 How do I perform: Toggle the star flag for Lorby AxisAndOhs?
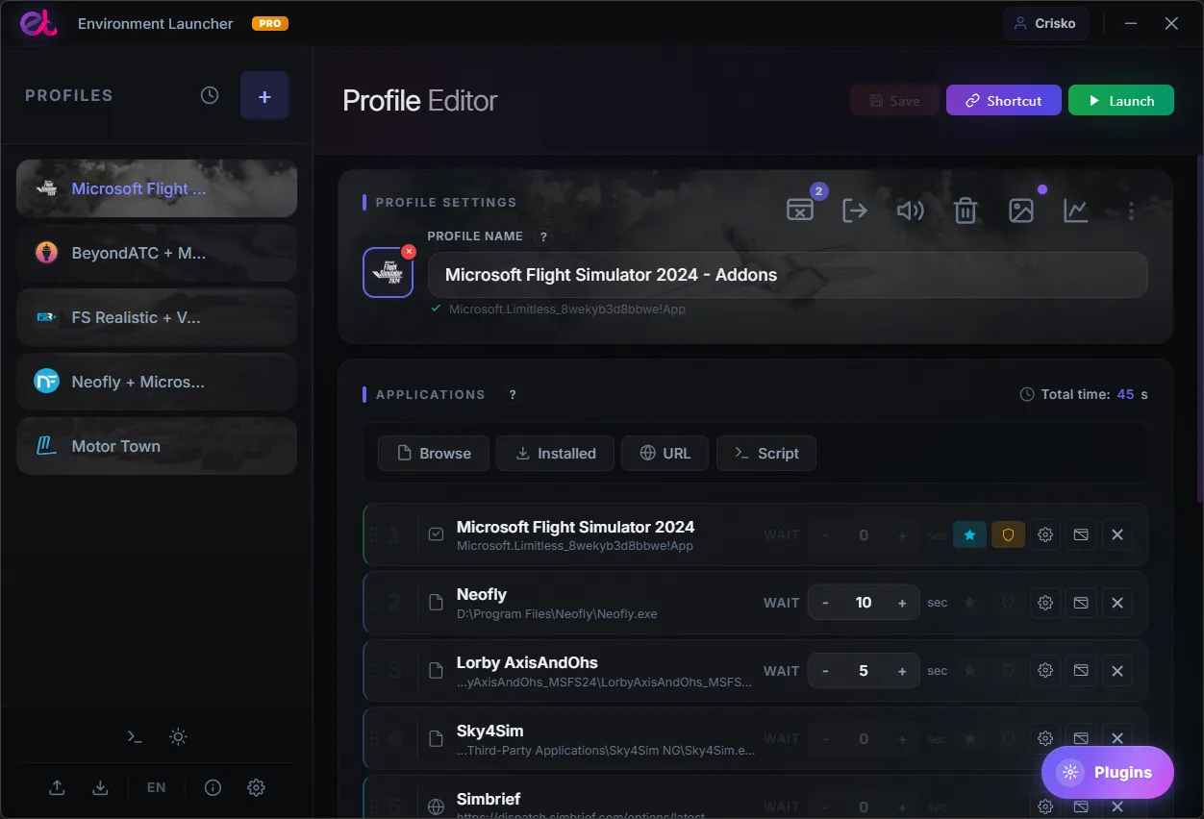pos(969,671)
